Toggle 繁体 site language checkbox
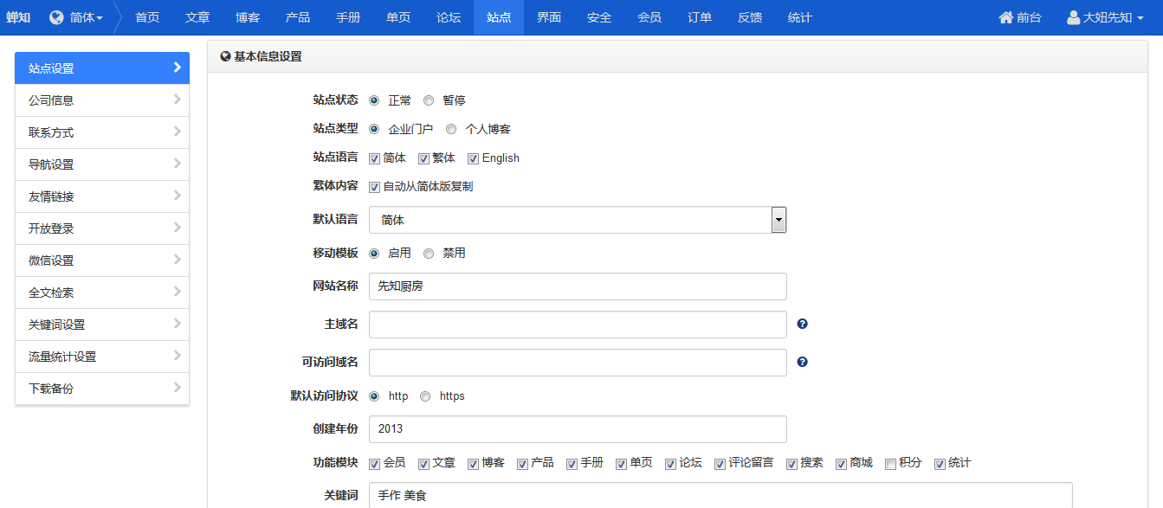 pos(423,158)
